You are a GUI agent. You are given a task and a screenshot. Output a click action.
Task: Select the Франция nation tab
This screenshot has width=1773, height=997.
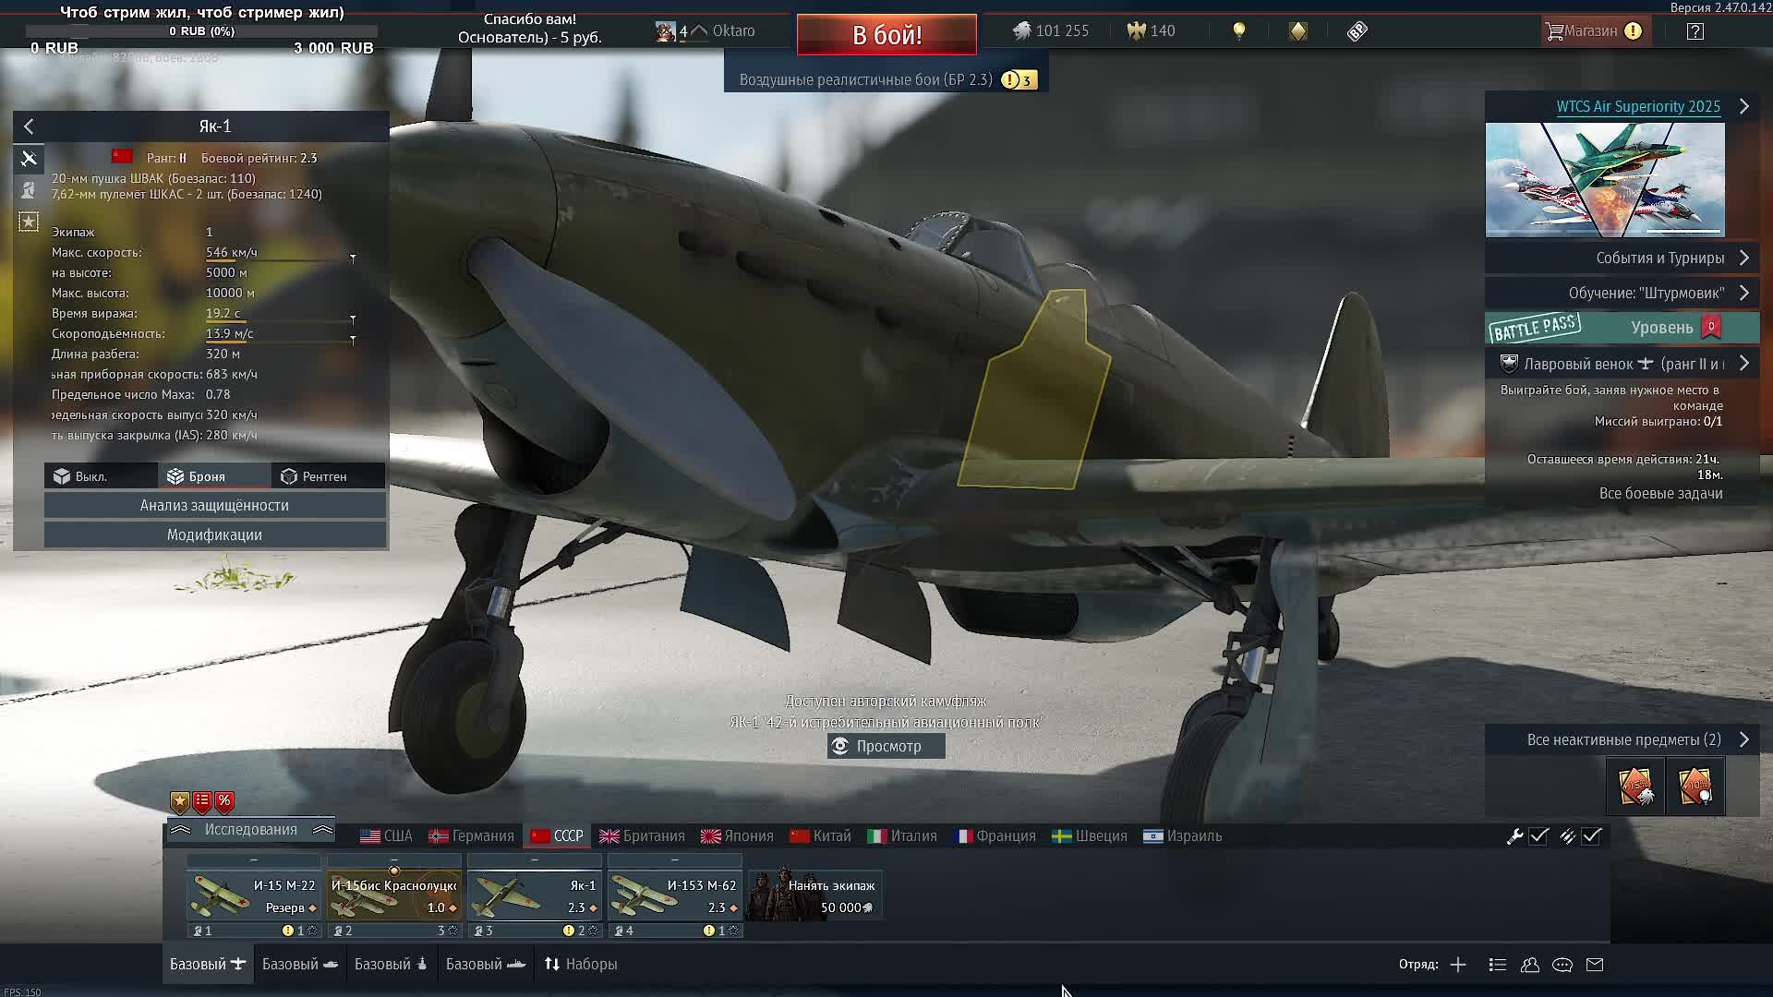995,835
